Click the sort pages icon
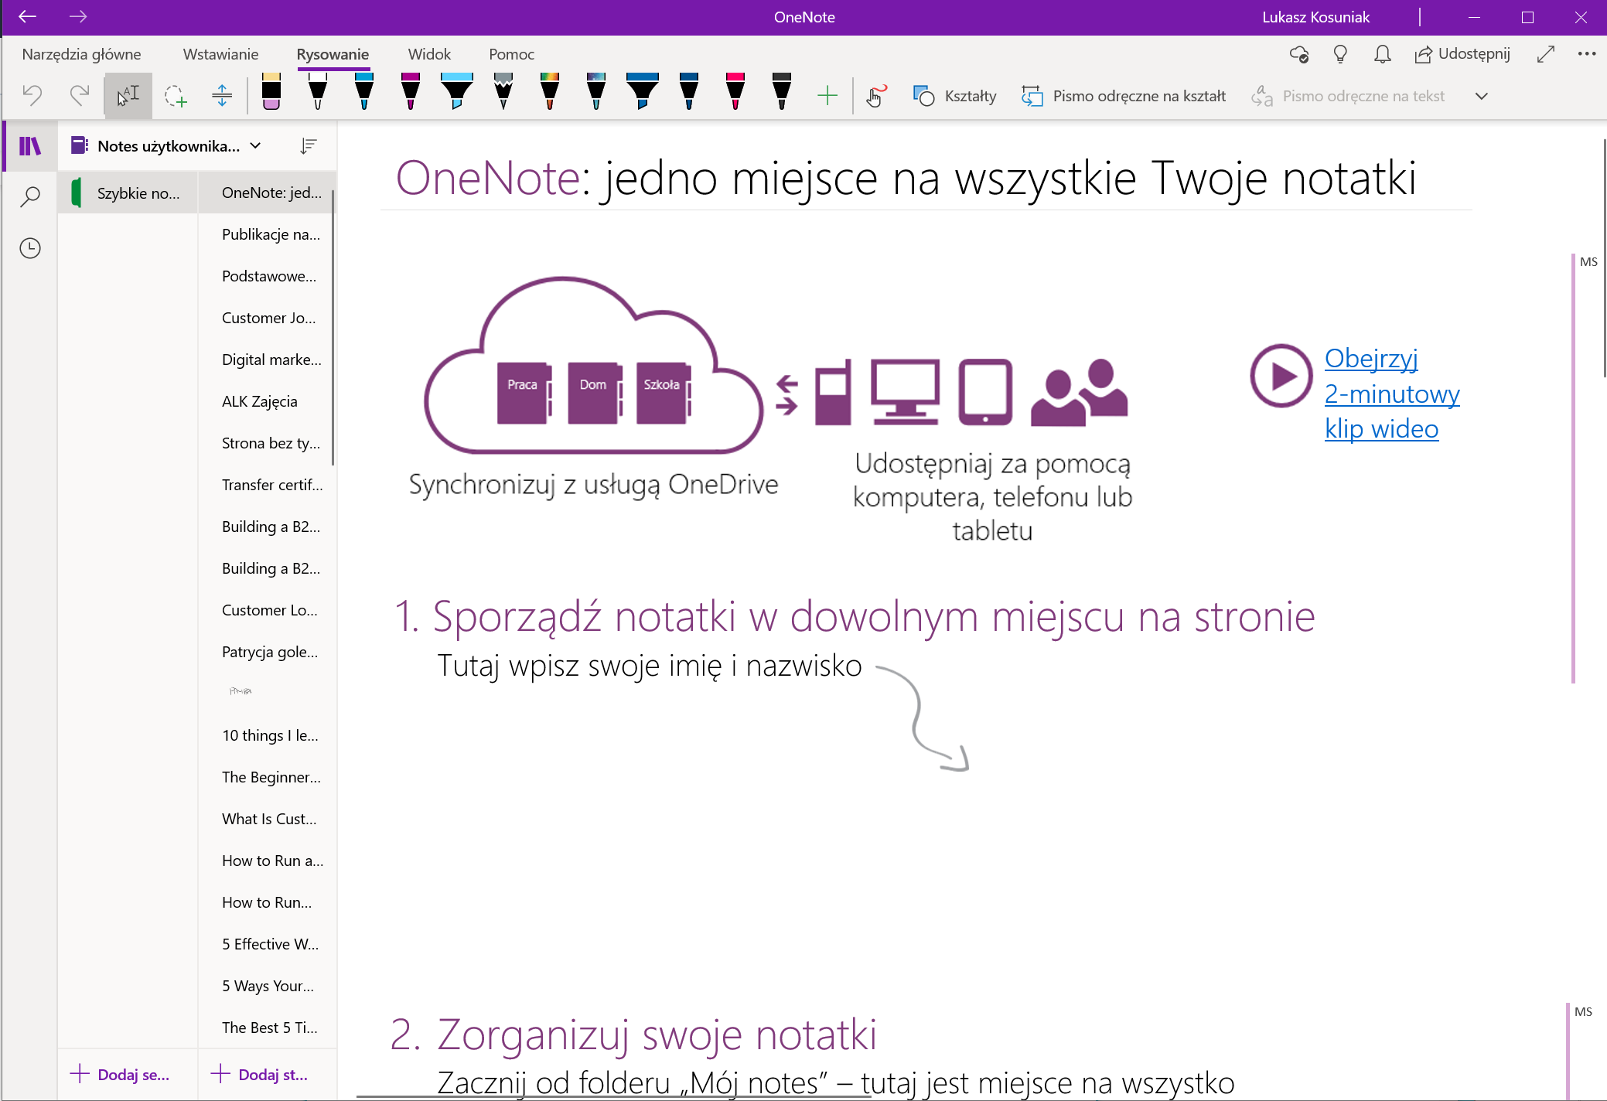This screenshot has width=1607, height=1101. (x=308, y=146)
